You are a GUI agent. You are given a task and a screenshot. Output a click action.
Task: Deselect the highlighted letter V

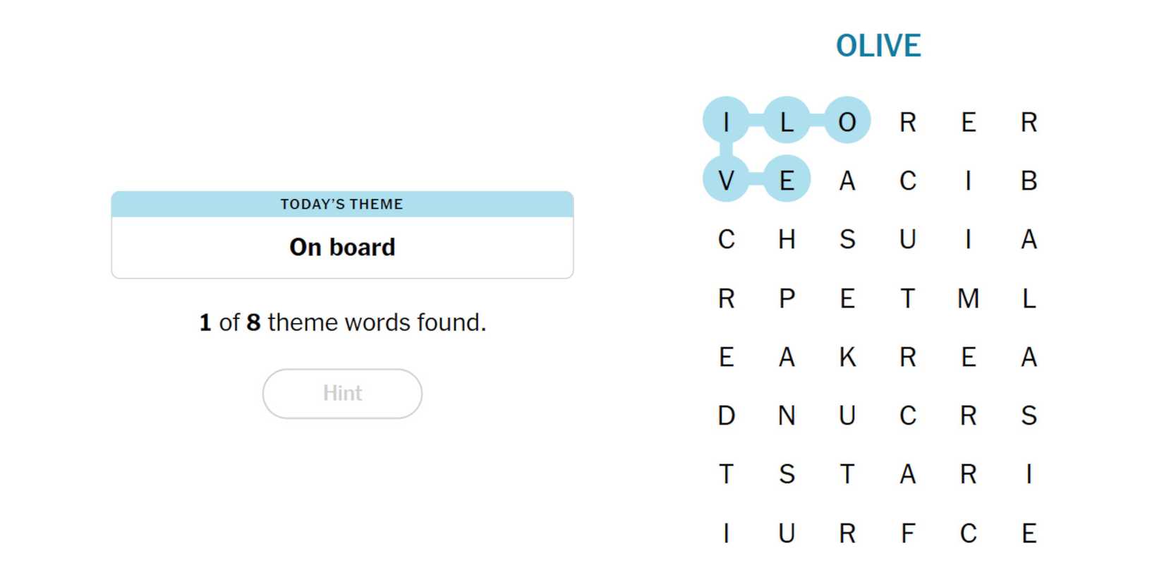click(726, 180)
